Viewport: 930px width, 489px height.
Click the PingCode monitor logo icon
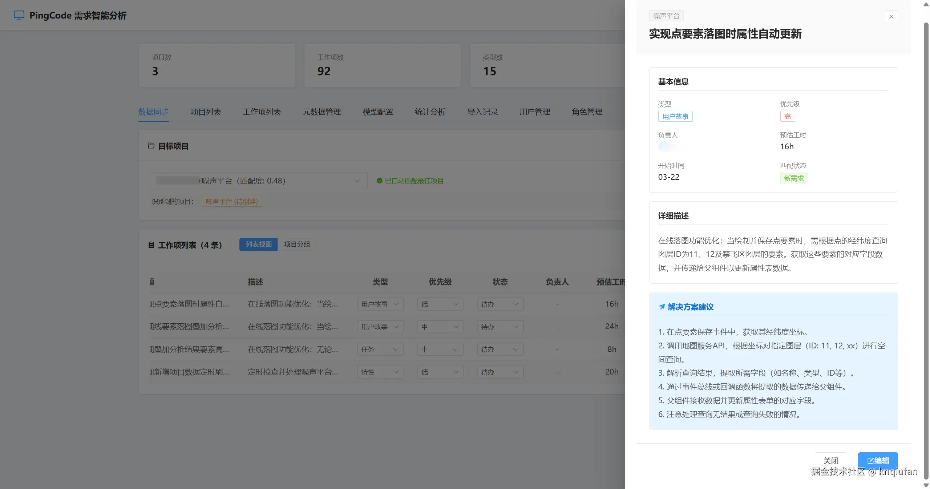click(19, 15)
